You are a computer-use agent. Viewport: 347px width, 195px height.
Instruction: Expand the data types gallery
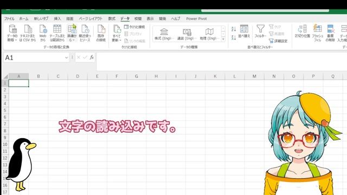(223, 39)
